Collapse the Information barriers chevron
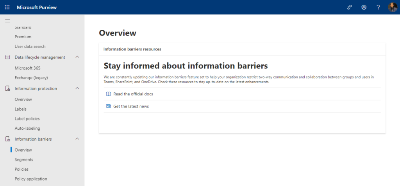 pyautogui.click(x=78, y=139)
